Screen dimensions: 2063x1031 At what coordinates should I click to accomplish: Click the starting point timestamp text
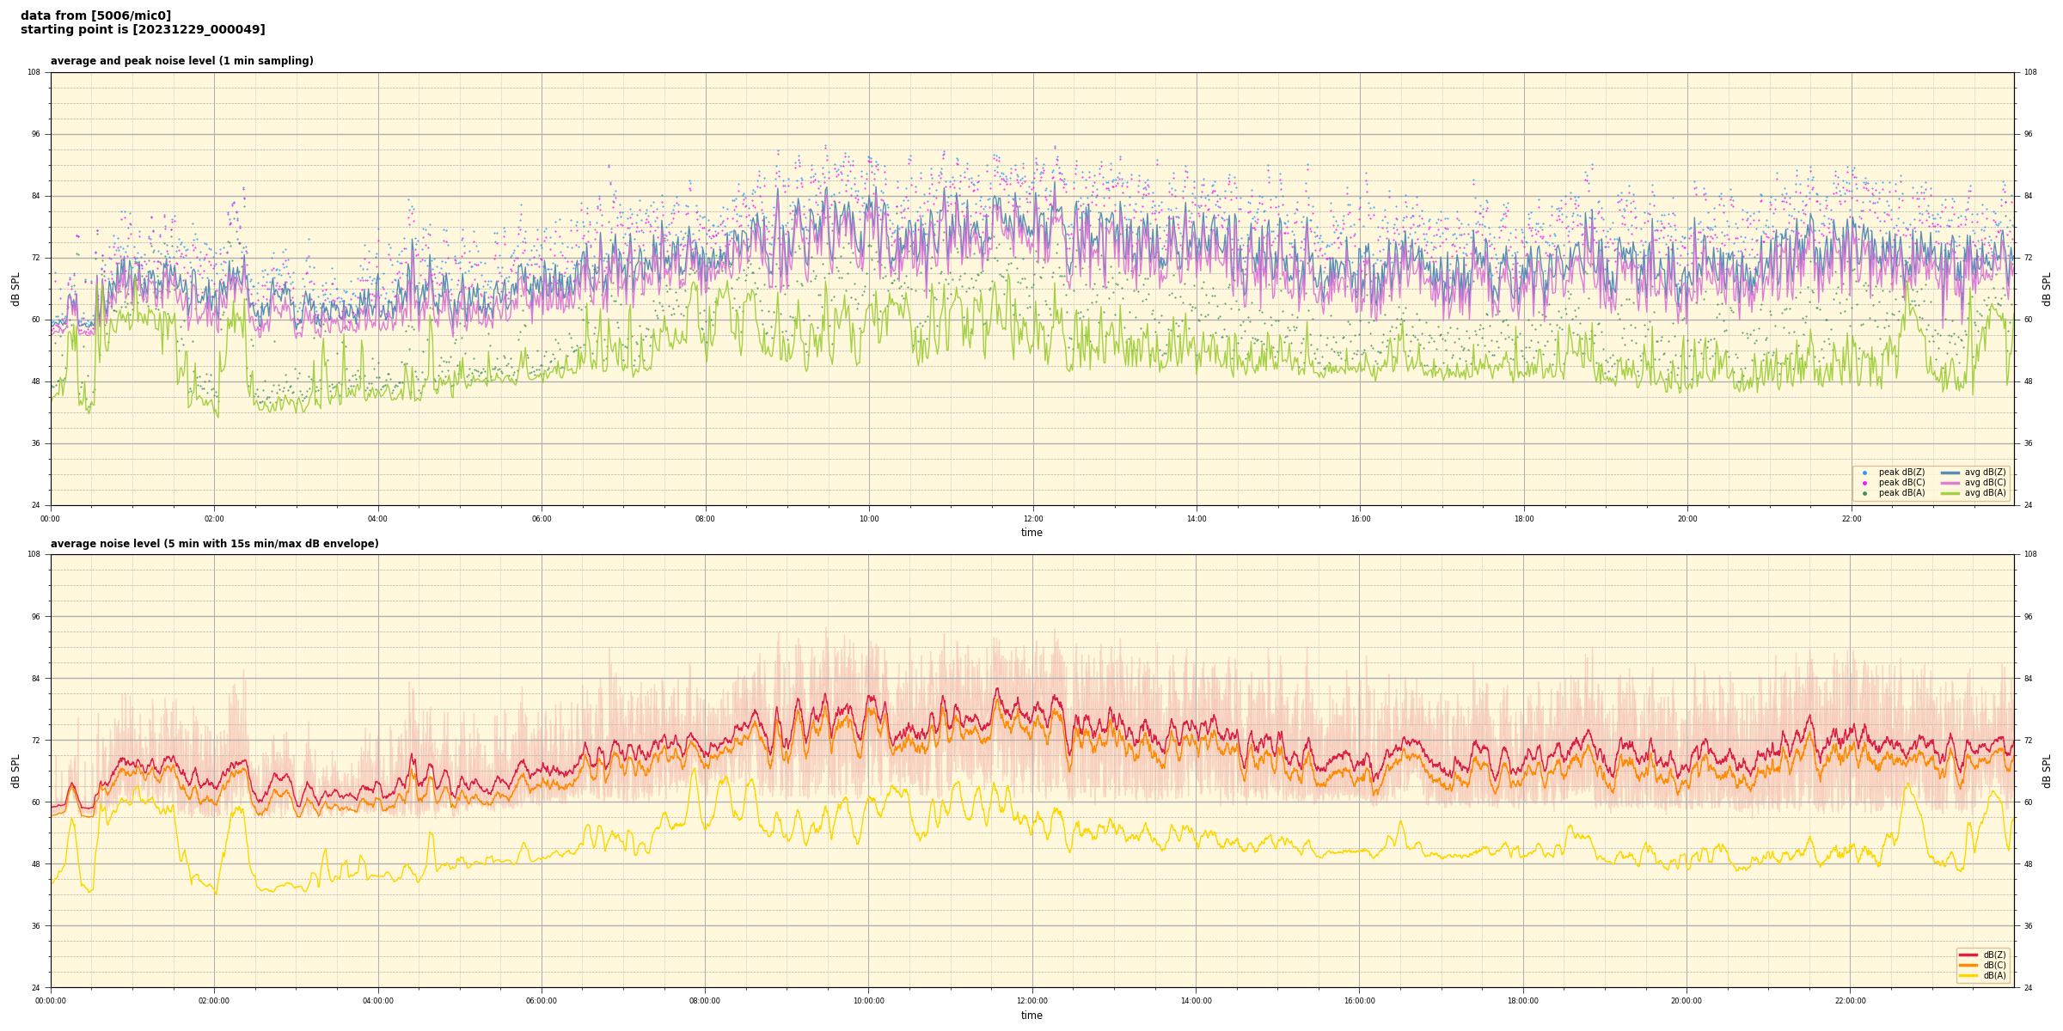pos(143,30)
